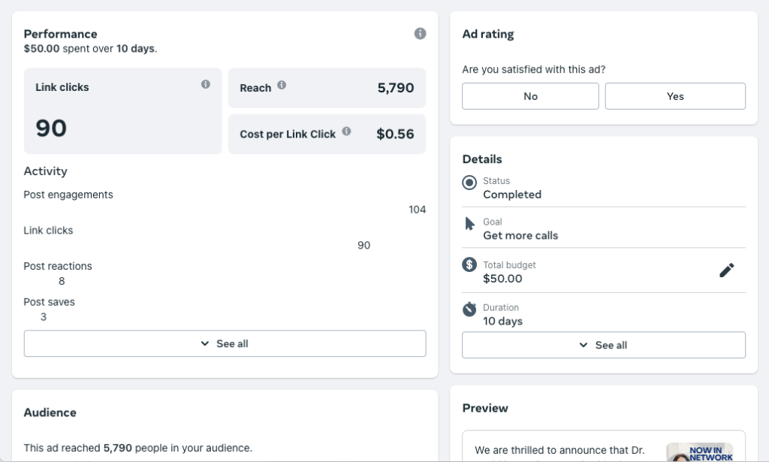
Task: Click the Performance card info icon
Action: pos(420,34)
